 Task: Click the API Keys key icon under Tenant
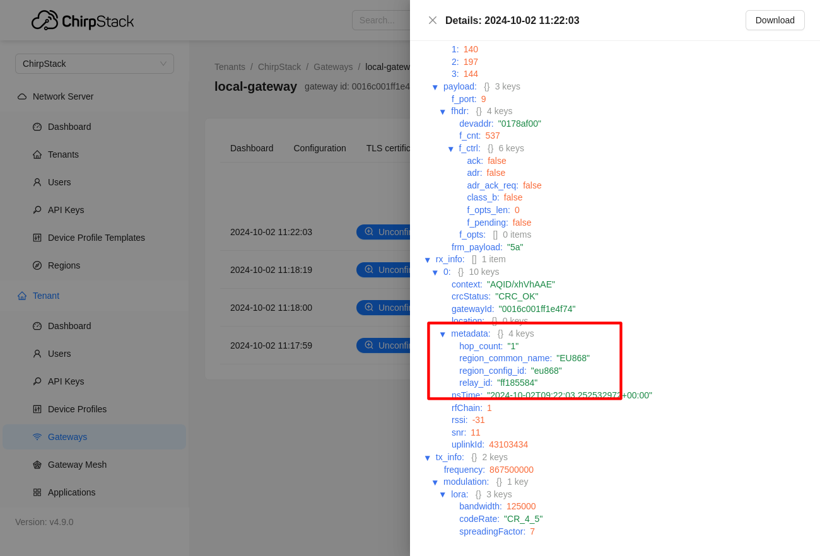(37, 381)
